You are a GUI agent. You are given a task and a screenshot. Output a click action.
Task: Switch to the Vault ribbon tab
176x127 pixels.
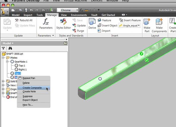(94, 15)
